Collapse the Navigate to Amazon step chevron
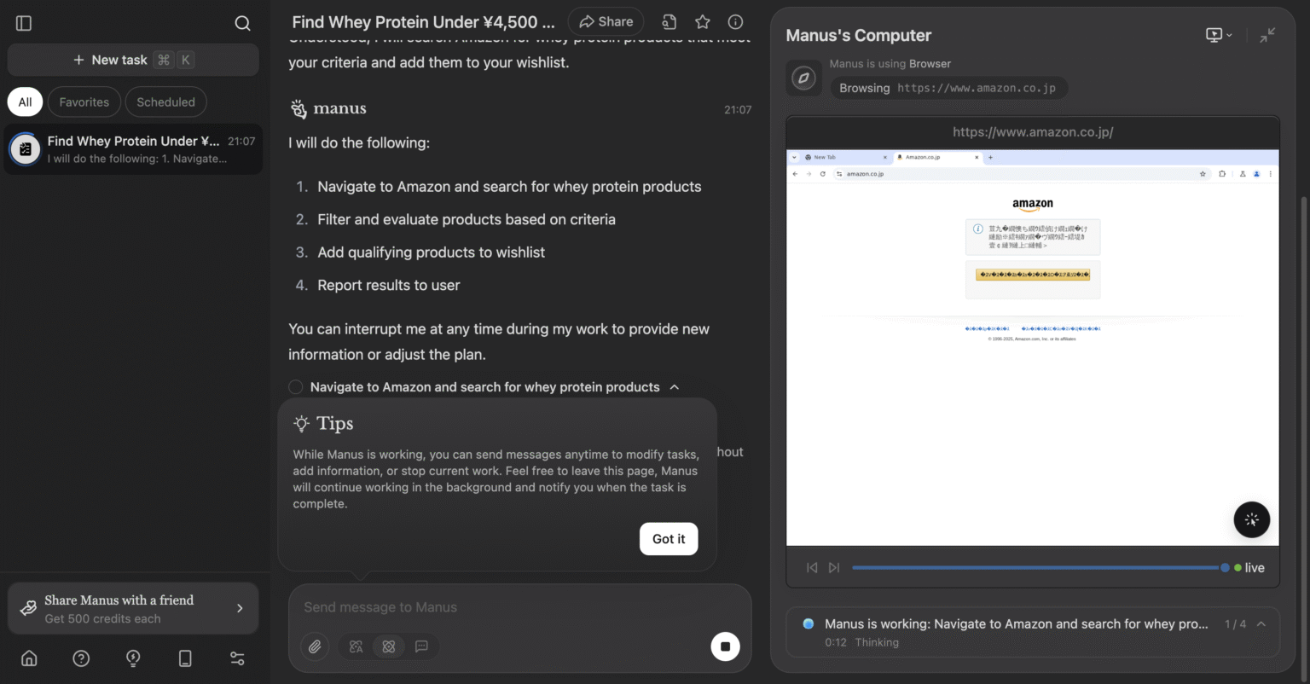This screenshot has height=684, width=1310. click(x=675, y=387)
